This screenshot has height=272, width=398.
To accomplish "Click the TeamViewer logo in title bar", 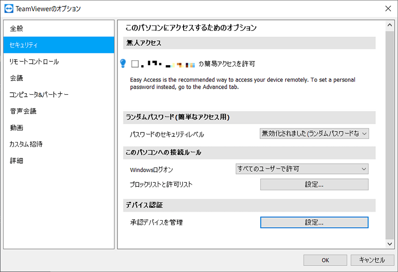I will (9, 8).
